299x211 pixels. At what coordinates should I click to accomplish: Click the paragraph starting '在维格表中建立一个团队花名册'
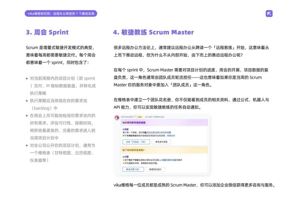point(191,104)
